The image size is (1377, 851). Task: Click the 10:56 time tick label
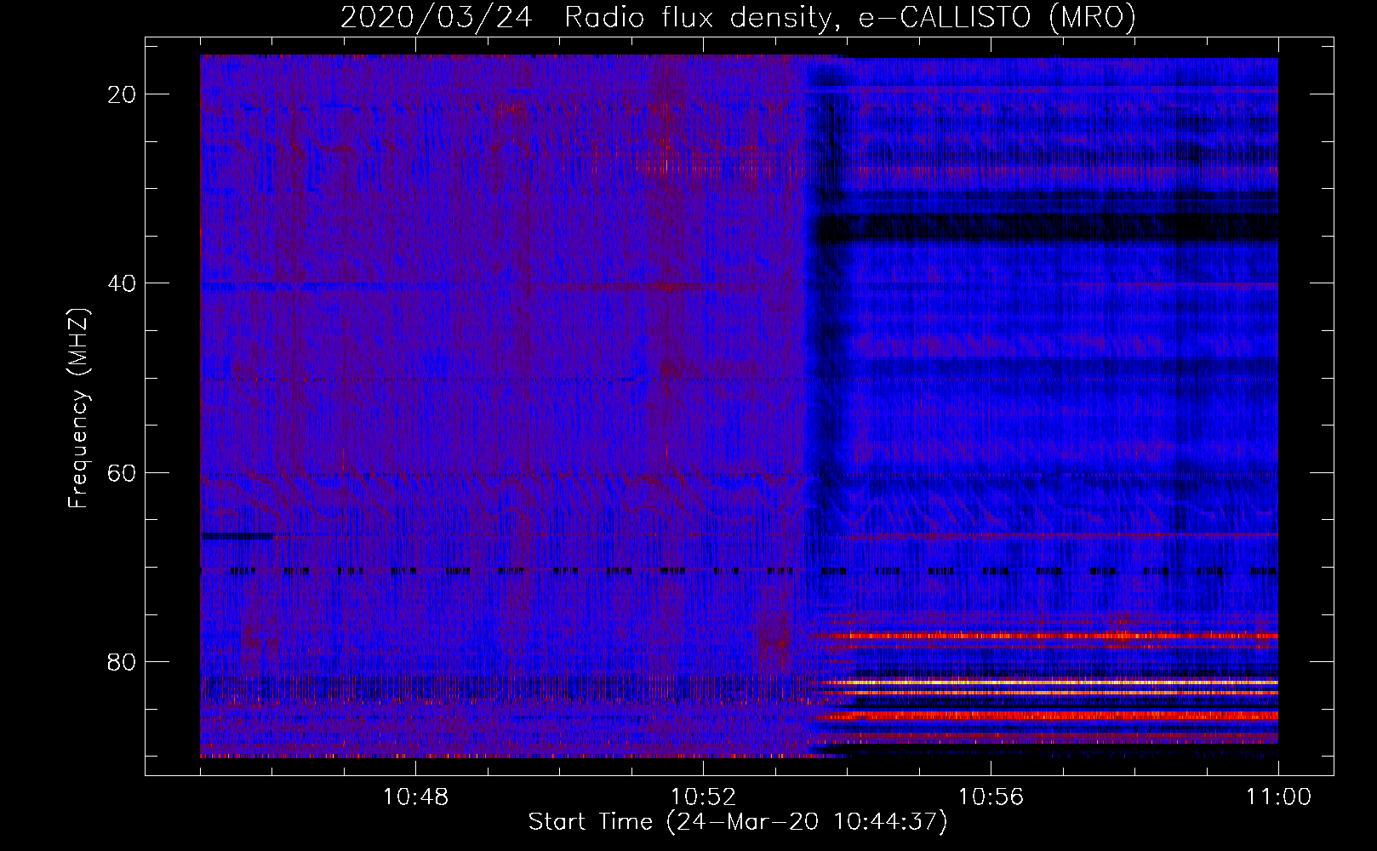(x=991, y=797)
